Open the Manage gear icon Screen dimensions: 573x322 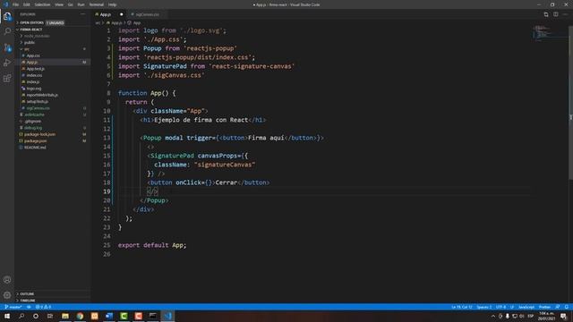pos(7,294)
